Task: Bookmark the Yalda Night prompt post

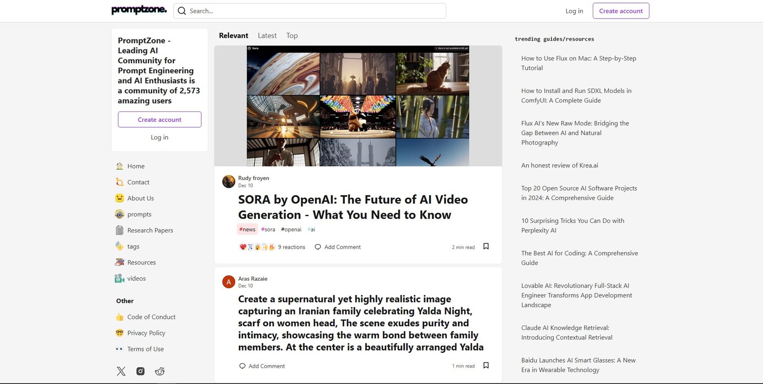Action: 486,365
